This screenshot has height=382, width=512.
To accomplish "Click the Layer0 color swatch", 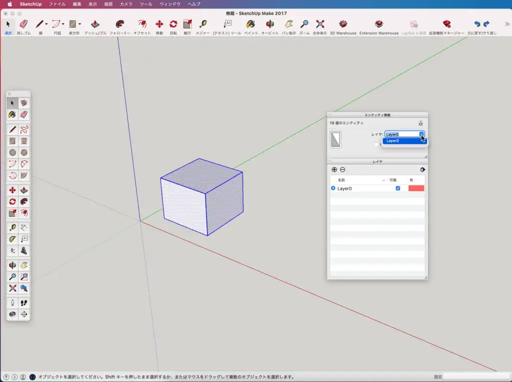I will point(416,188).
